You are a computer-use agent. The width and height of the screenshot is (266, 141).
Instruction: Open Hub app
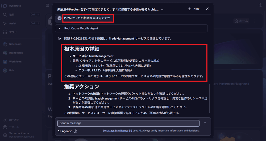[11, 70]
